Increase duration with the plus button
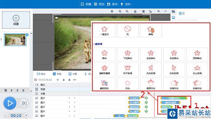The image size is (211, 119). click(x=26, y=115)
